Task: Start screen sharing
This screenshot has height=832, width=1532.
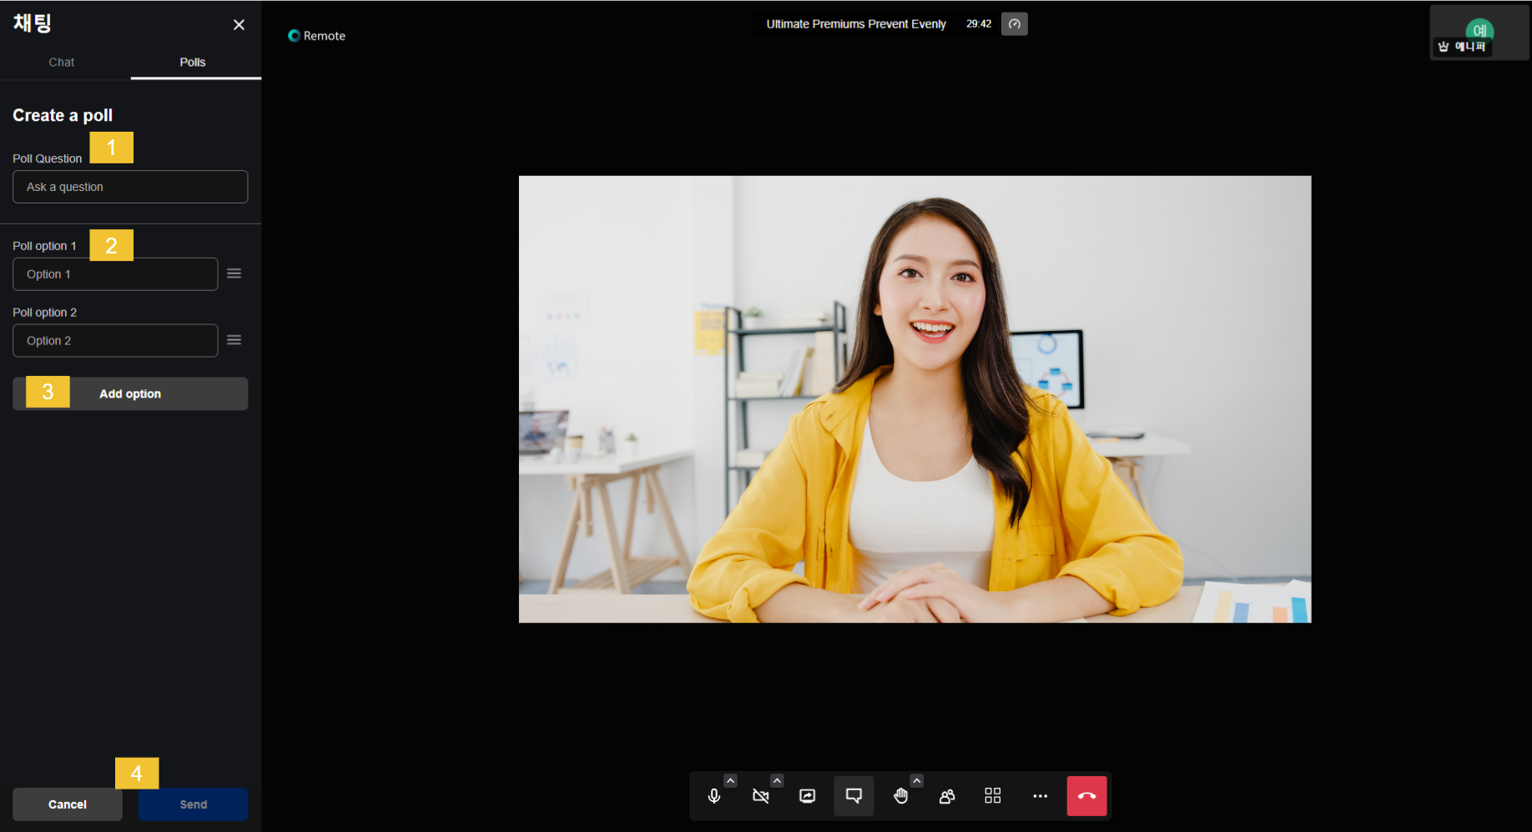Action: (x=807, y=796)
